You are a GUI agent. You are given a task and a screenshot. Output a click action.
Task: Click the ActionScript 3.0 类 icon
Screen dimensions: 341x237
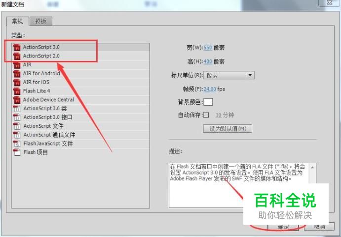point(16,109)
